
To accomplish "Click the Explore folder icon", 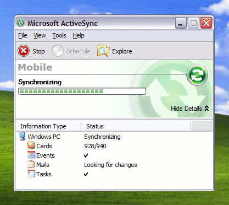I will (x=103, y=51).
